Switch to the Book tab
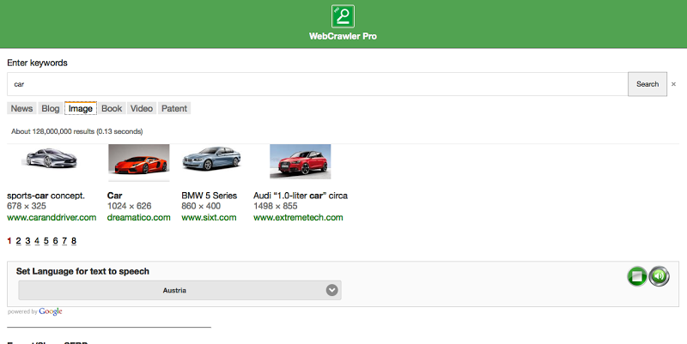The height and width of the screenshot is (344, 687). tap(112, 109)
